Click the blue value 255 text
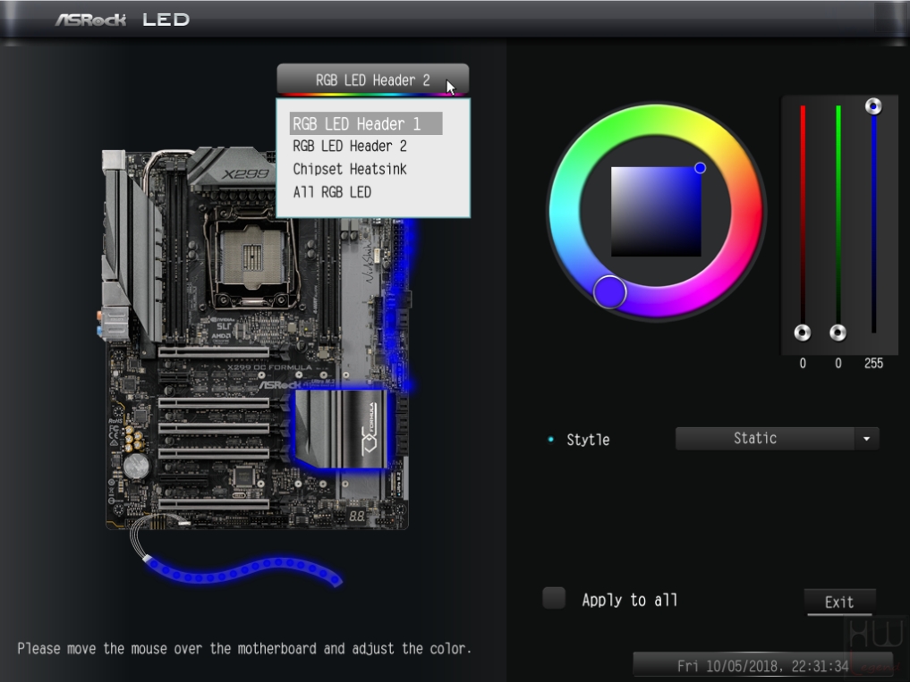The width and height of the screenshot is (910, 682). point(873,364)
